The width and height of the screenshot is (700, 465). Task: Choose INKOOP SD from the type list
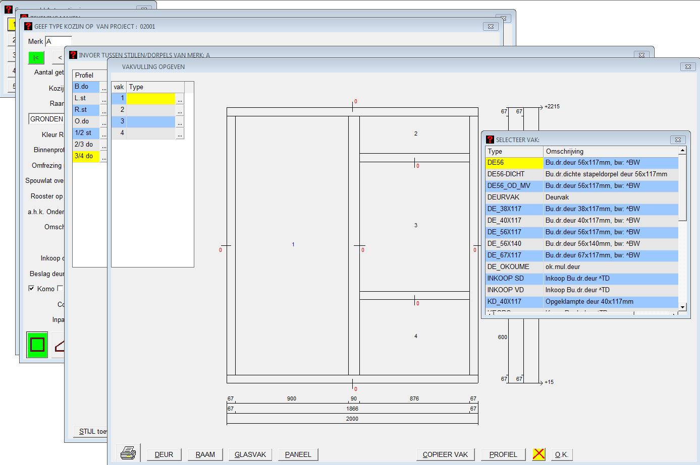point(514,279)
